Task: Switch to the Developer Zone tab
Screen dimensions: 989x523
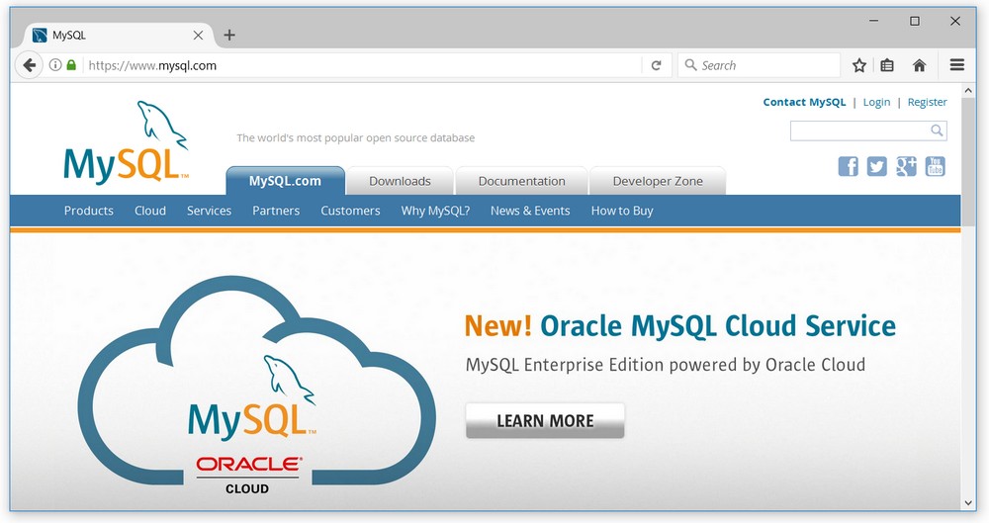Action: tap(658, 181)
